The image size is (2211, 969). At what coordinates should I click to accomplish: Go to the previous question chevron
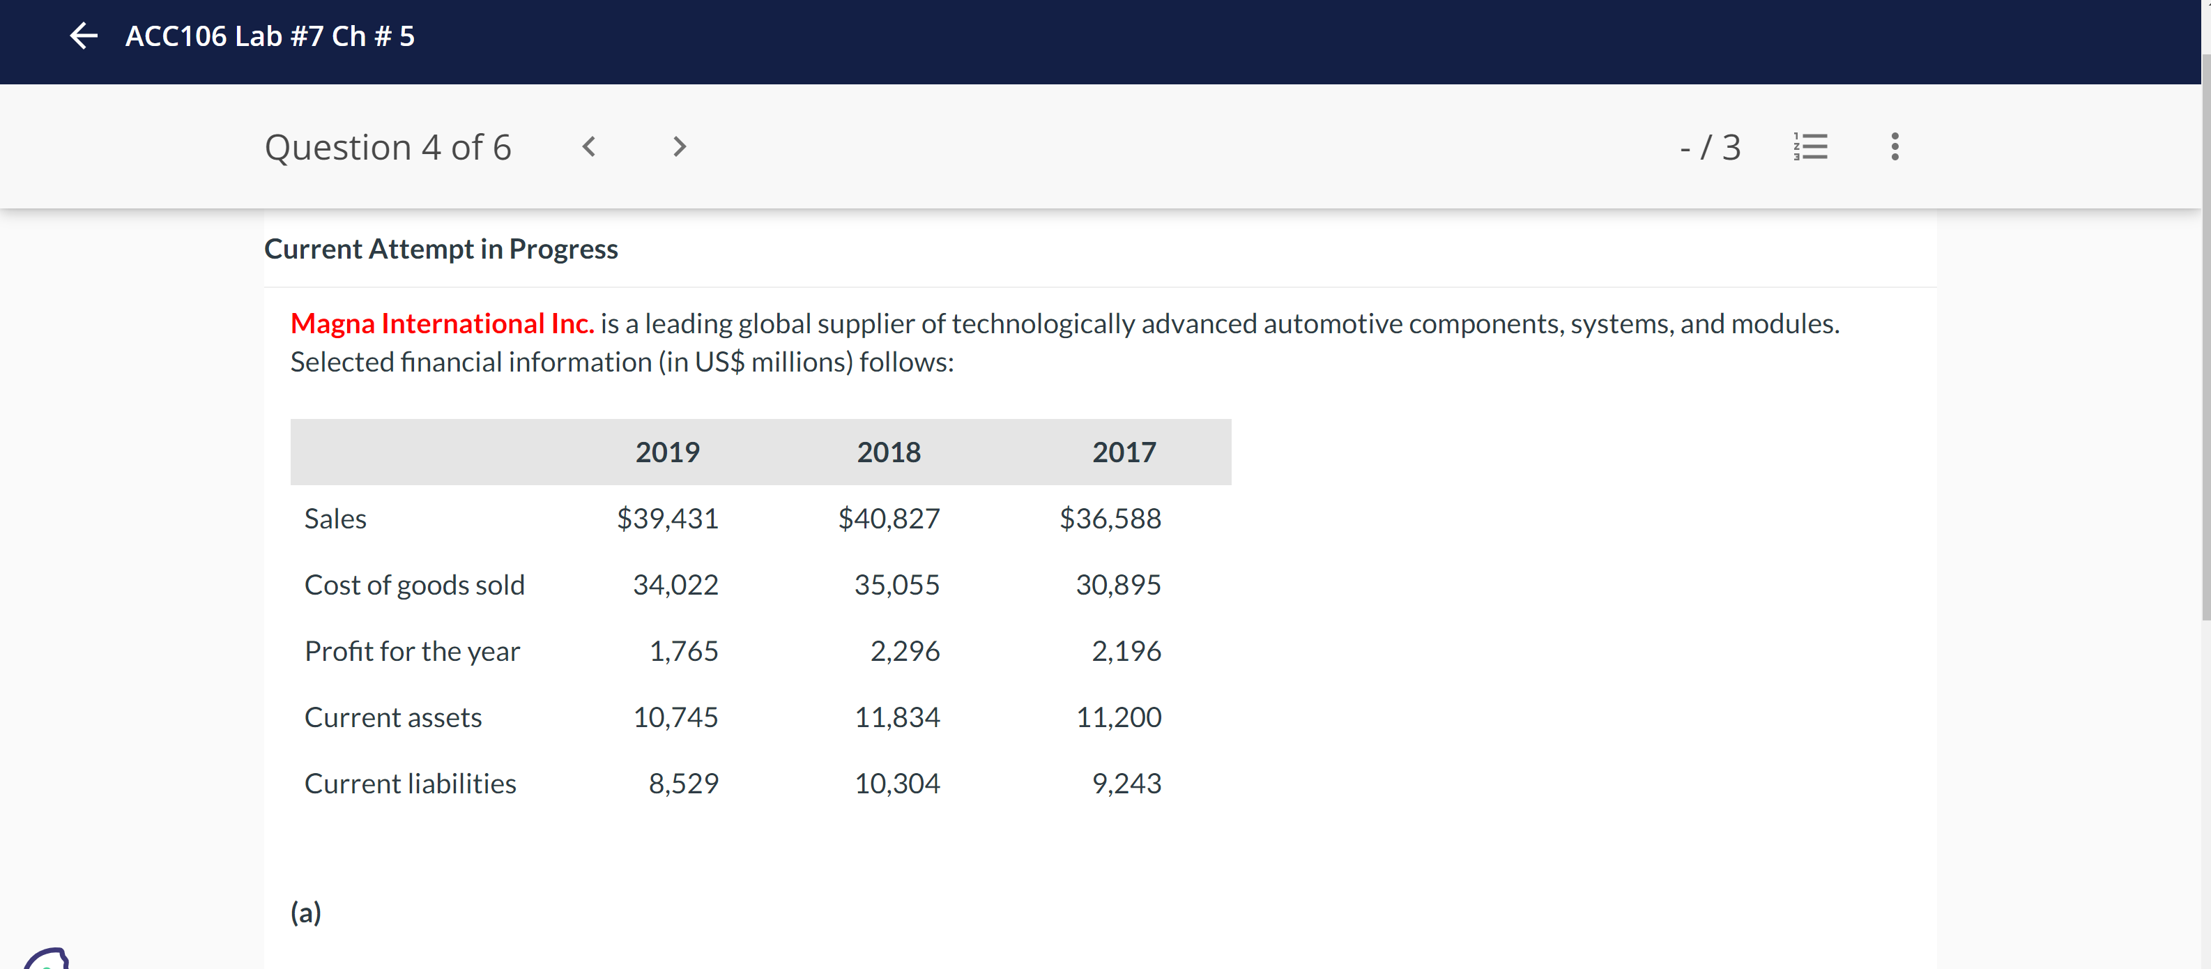click(x=589, y=147)
